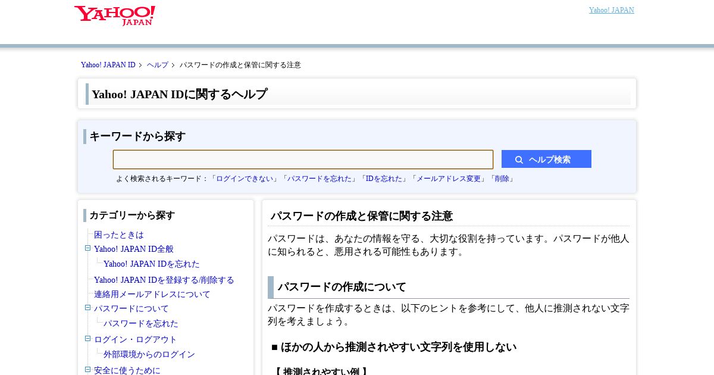714x375 pixels.
Task: Click the キーワードから探す heading
Action: coord(137,136)
